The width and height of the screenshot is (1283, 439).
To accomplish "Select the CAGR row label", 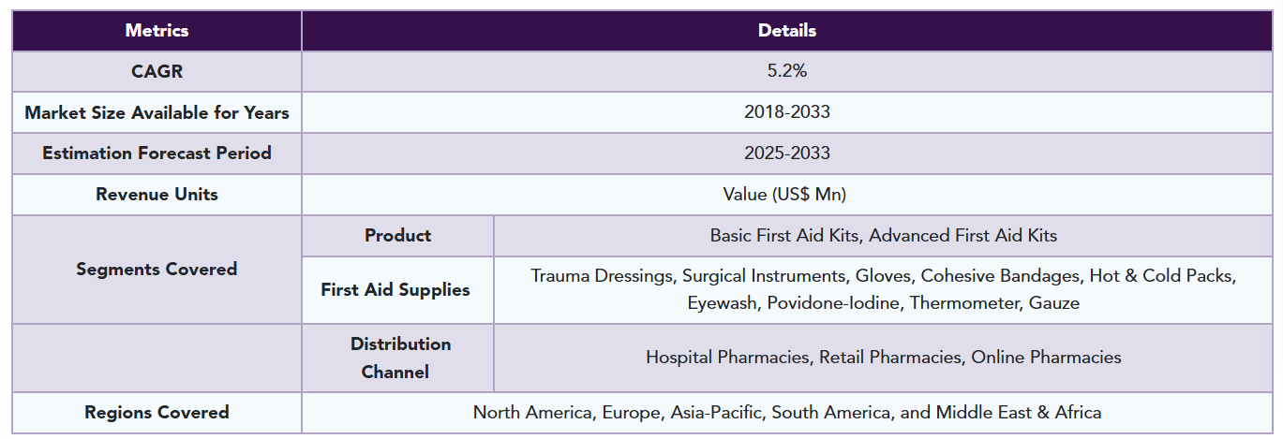I will 157,71.
